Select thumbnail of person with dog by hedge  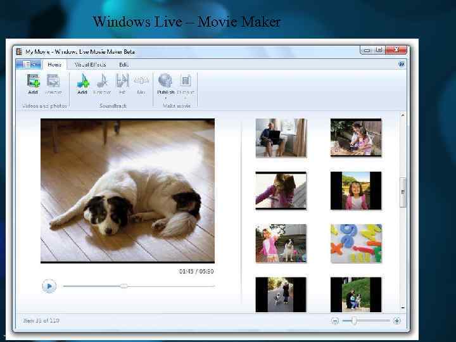click(356, 294)
